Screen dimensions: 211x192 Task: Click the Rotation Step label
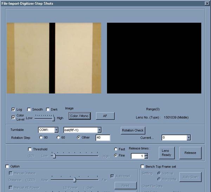click(21, 138)
